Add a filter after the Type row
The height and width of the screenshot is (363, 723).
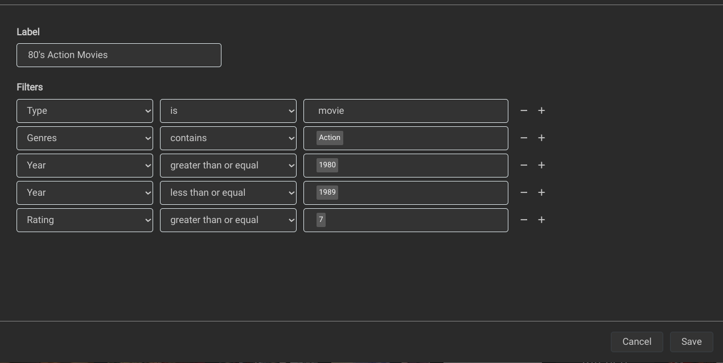[541, 110]
